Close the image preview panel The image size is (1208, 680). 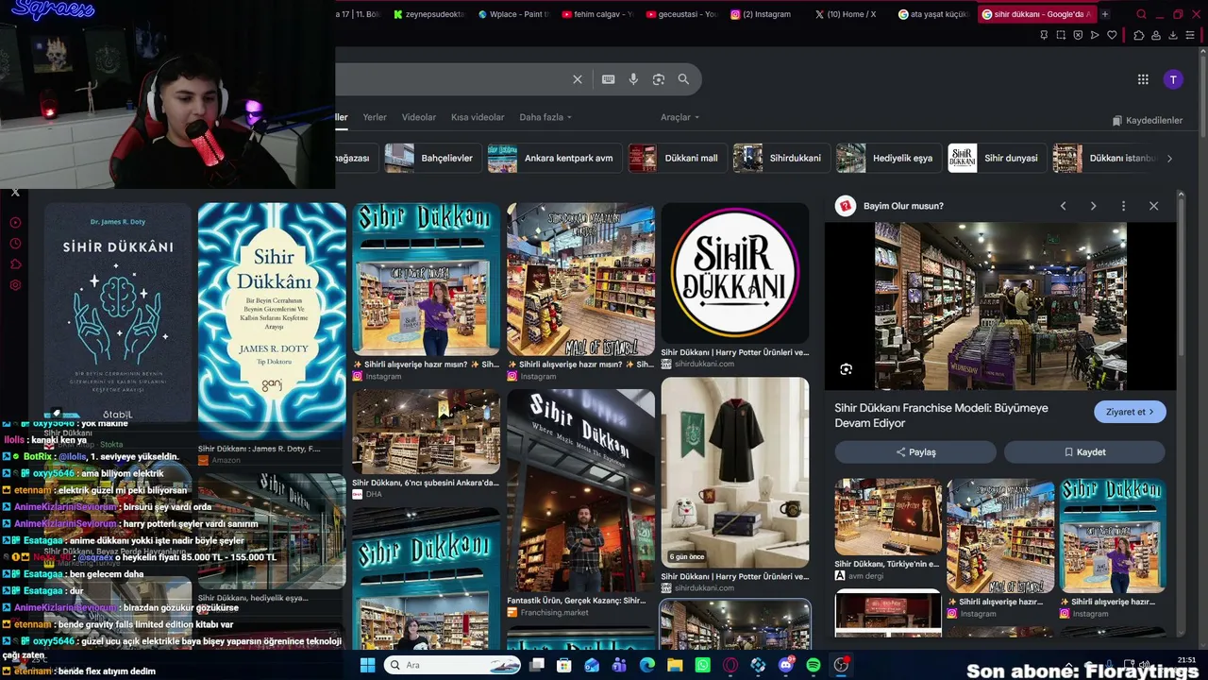click(x=1153, y=206)
